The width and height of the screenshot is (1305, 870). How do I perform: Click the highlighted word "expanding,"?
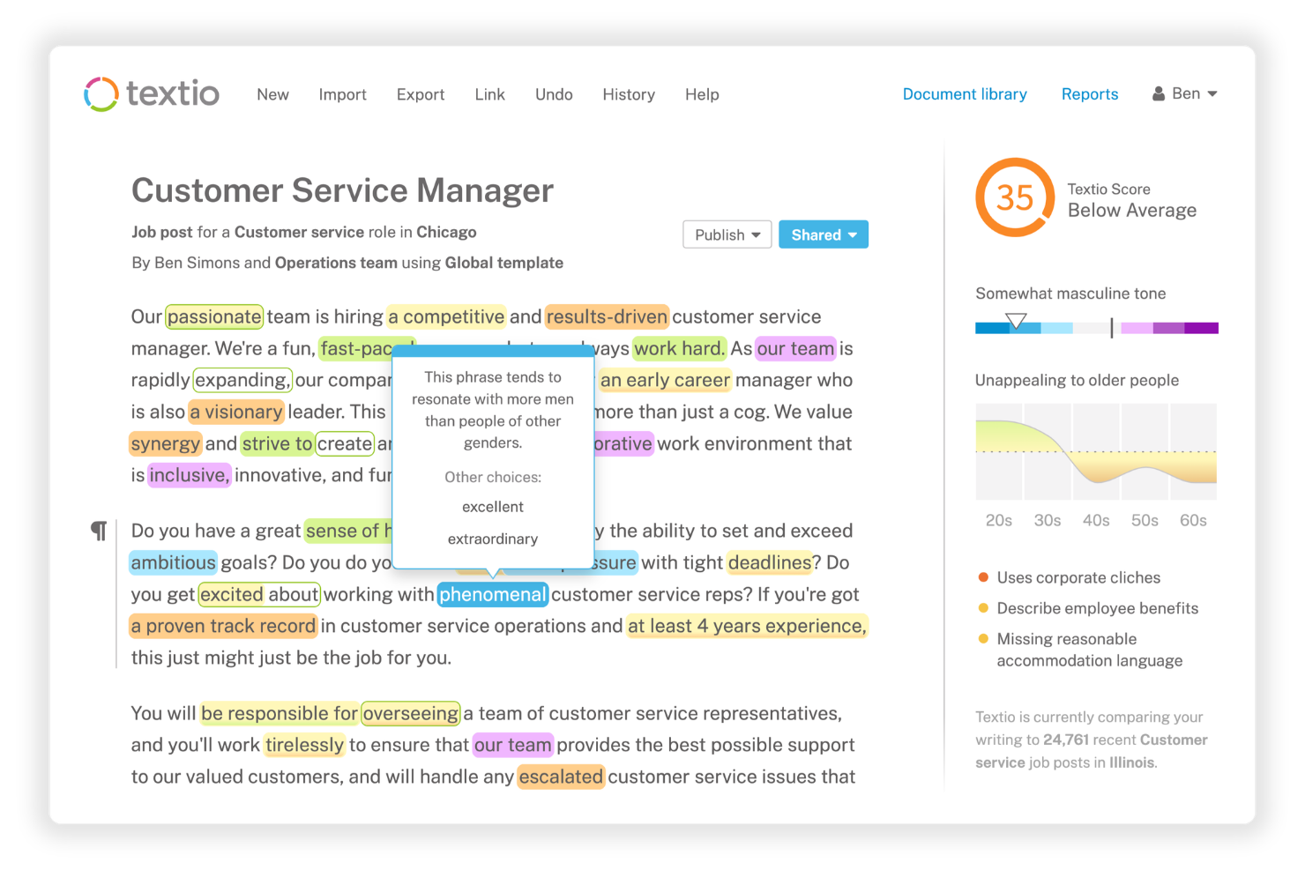coord(242,380)
